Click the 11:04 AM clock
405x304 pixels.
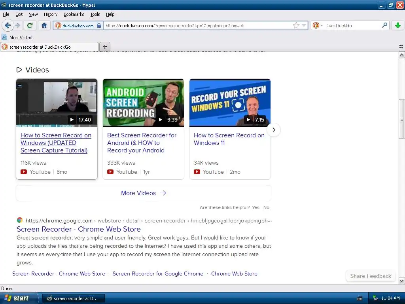pos(390,298)
